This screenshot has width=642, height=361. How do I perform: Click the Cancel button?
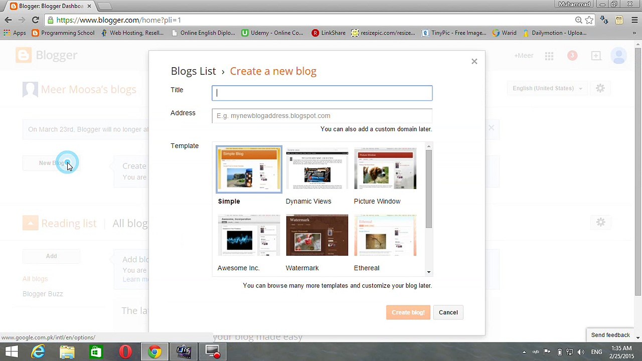tap(448, 312)
